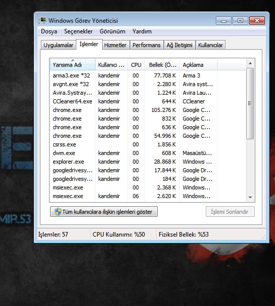Click the shield icon on show-all-users button
This screenshot has height=306, width=275.
click(x=58, y=212)
